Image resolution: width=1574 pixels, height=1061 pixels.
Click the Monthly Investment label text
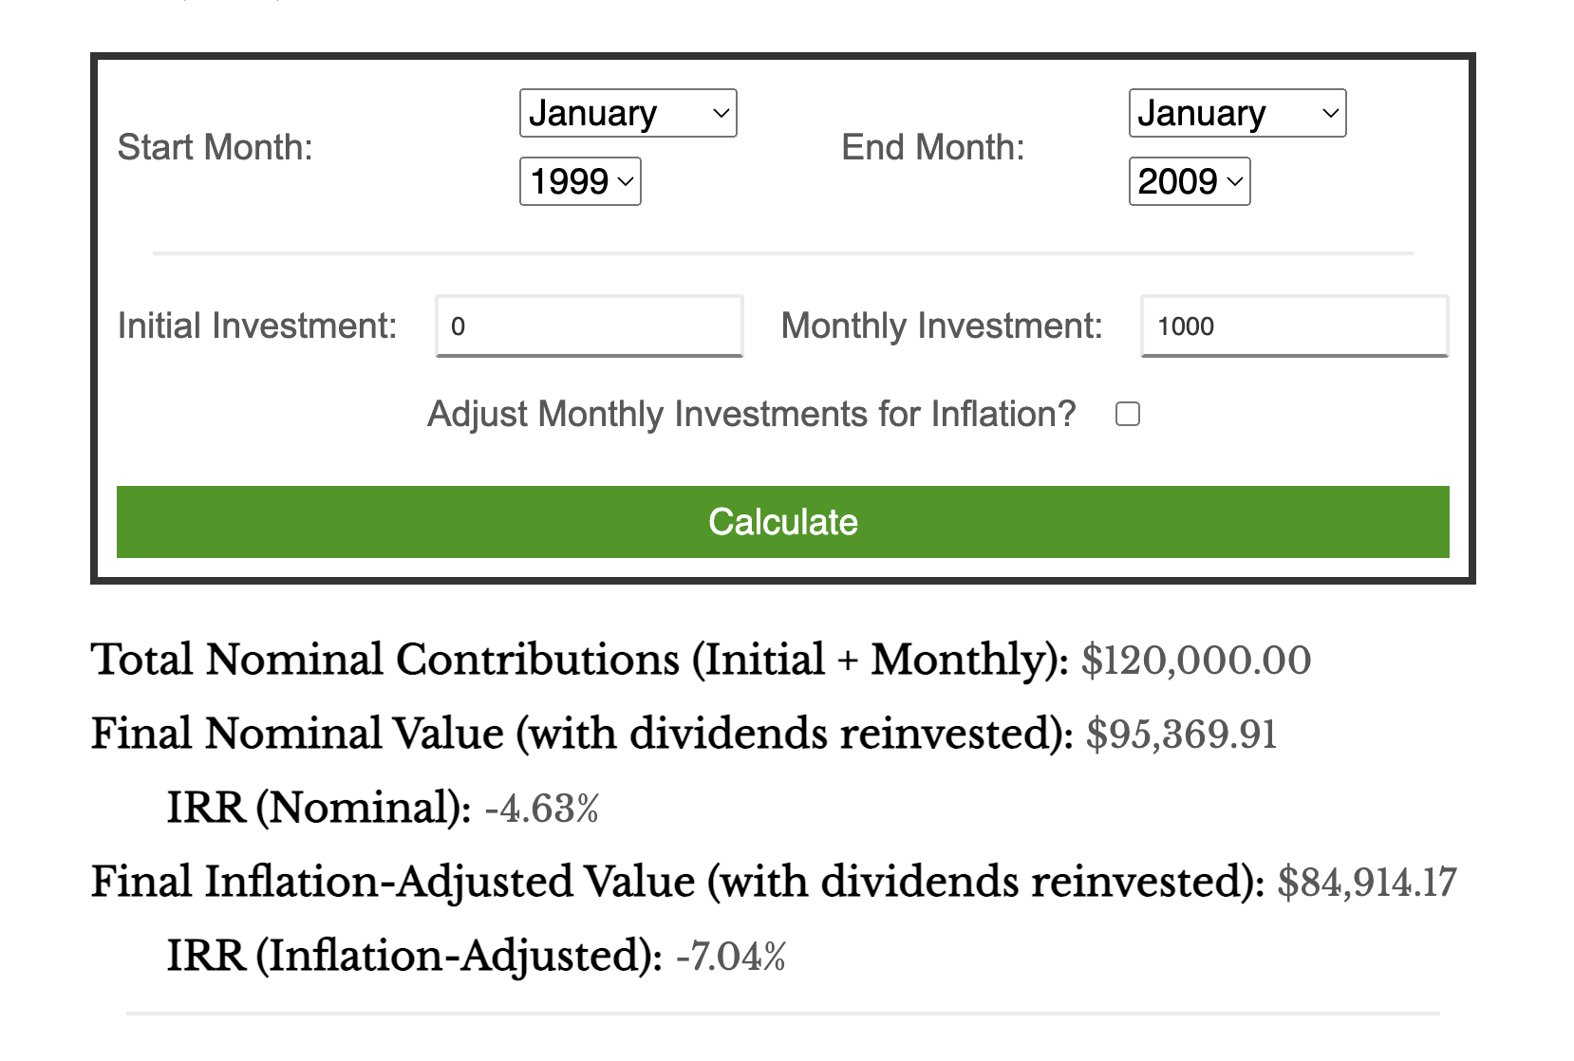[942, 326]
